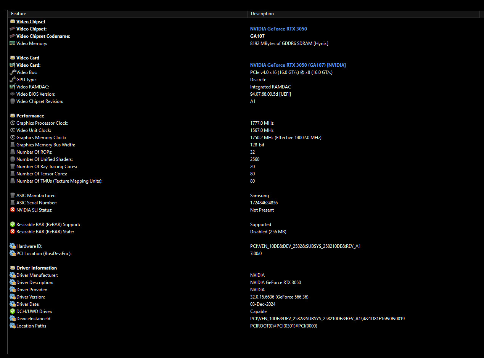The height and width of the screenshot is (358, 484).
Task: Click the gear icon beside Driver Version
Action: point(13,297)
